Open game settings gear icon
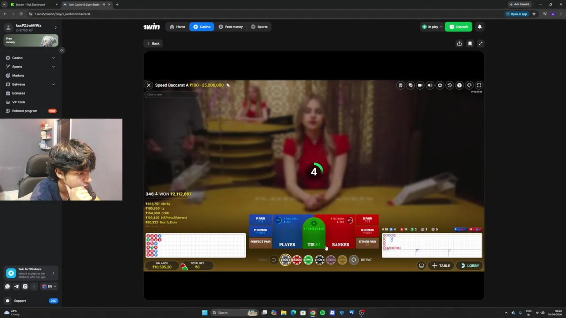 440,85
